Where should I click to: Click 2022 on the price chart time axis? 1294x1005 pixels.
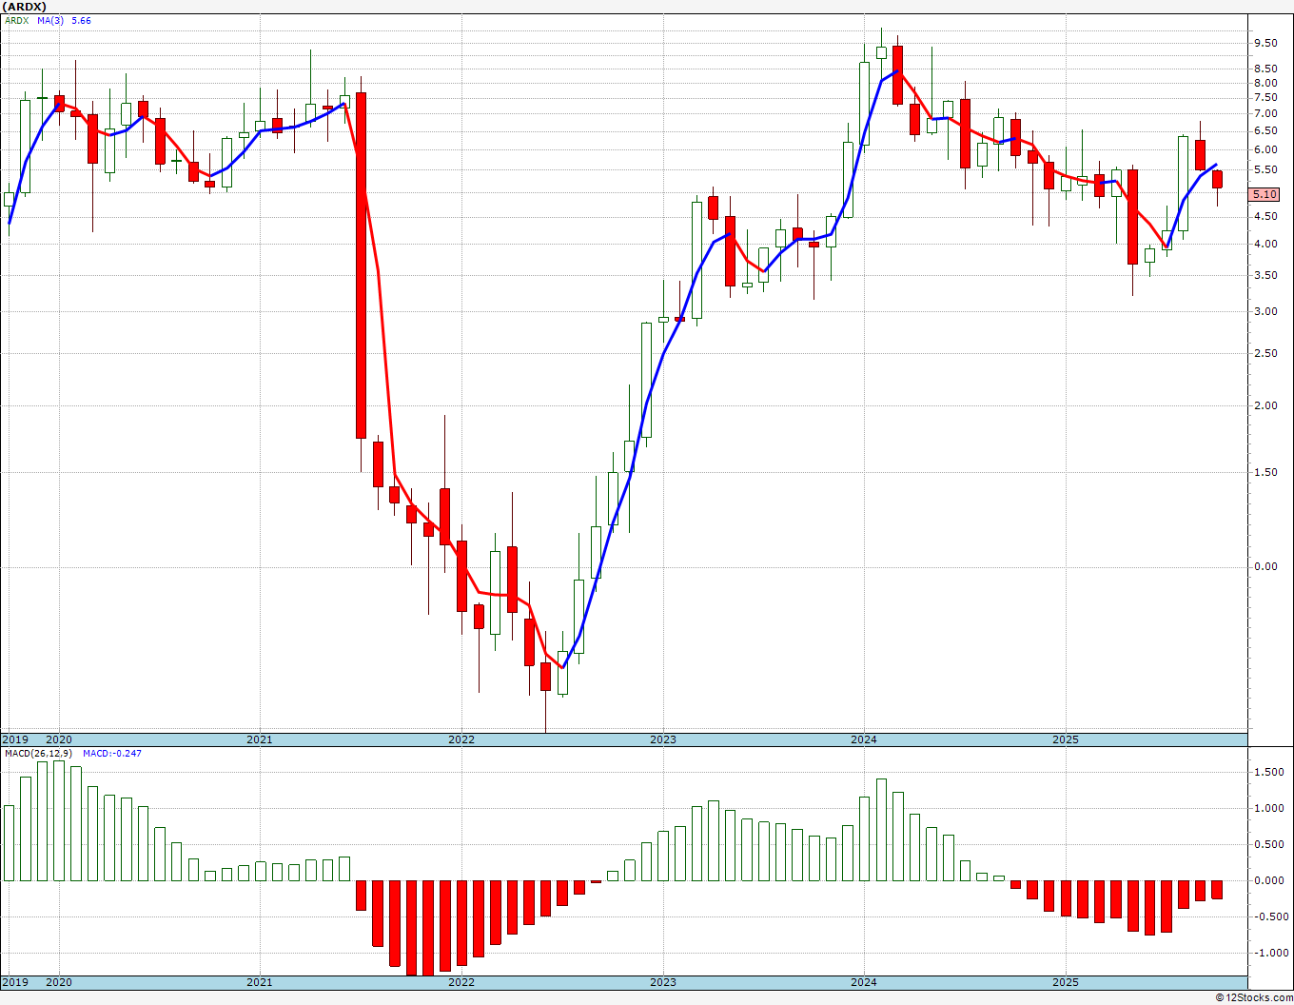pos(461,739)
